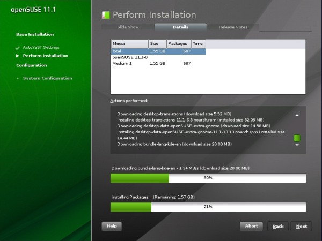Switch to the Slide Show tab
322x241 pixels.
coord(128,27)
